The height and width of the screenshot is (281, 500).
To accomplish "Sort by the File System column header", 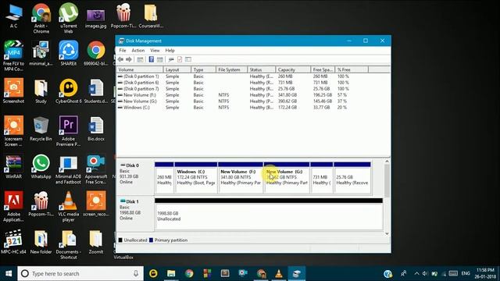I will [x=232, y=69].
